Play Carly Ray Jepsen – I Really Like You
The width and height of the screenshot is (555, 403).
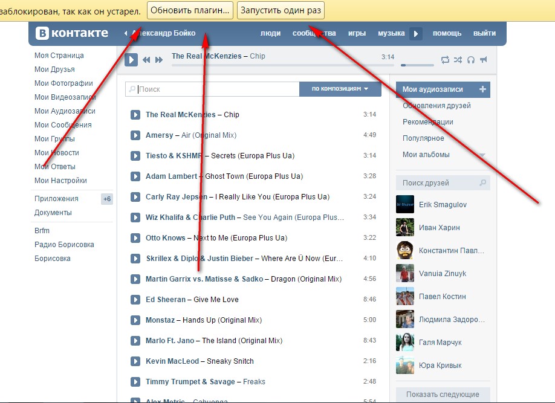point(135,197)
